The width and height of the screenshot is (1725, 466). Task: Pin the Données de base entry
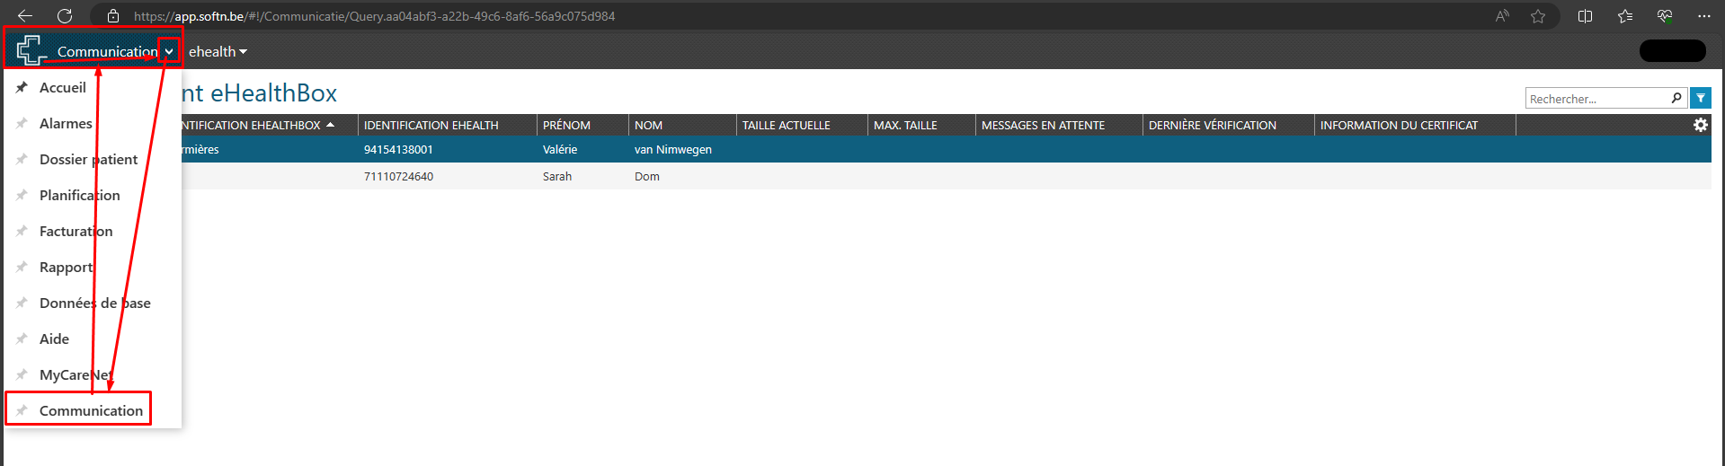point(22,303)
